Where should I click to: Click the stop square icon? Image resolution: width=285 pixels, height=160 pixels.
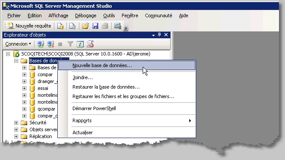[x=60, y=44]
